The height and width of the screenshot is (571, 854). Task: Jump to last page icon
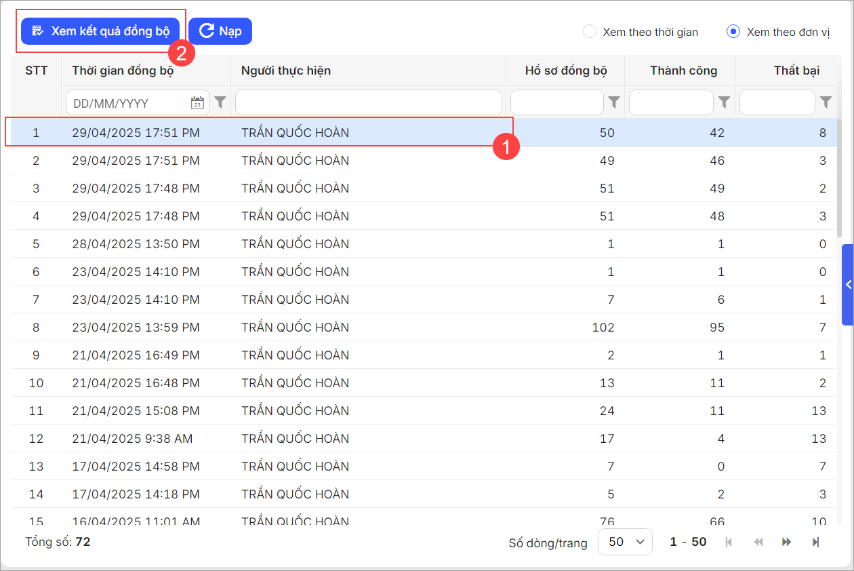click(x=816, y=542)
